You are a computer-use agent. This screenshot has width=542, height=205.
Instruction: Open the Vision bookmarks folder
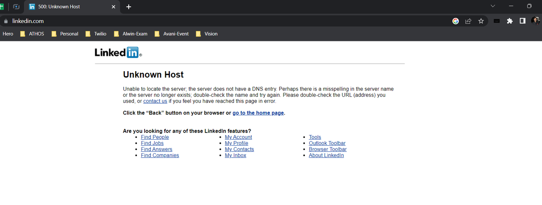point(207,34)
